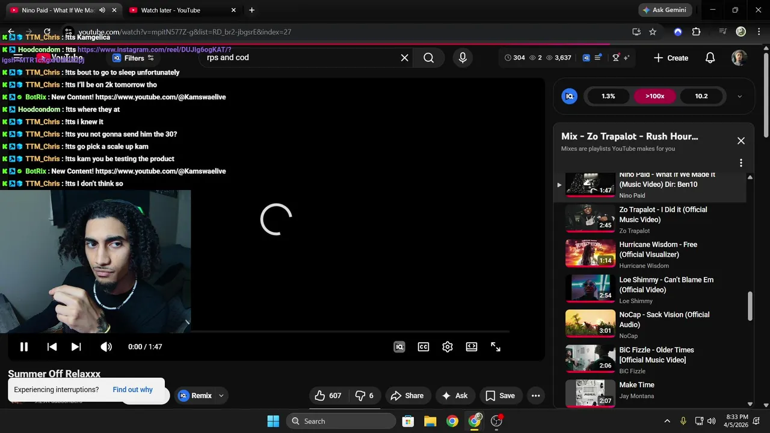770x433 pixels.
Task: Open Ask Gemini in Chrome
Action: [666, 10]
